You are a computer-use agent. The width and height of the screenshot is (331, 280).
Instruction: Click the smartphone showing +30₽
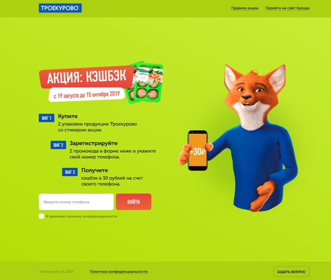(197, 150)
